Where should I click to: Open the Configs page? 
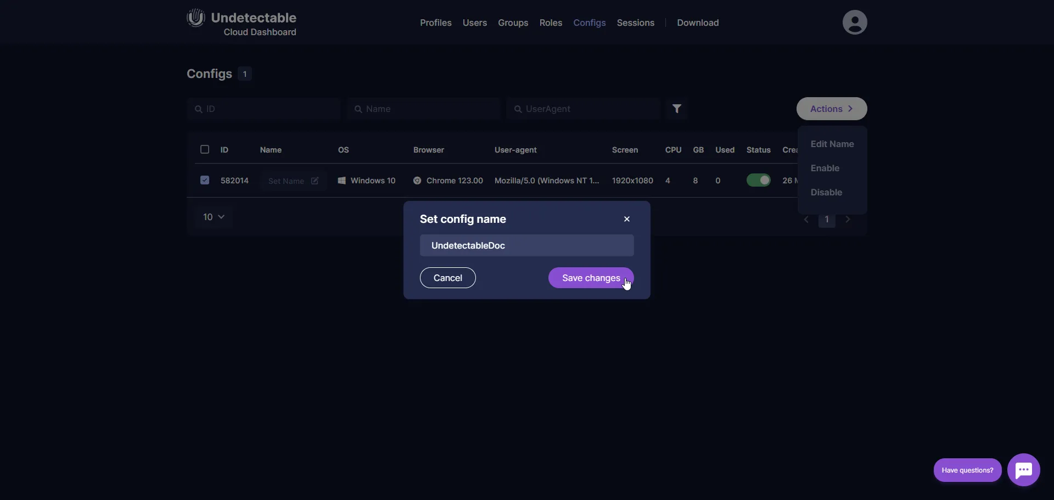click(590, 23)
